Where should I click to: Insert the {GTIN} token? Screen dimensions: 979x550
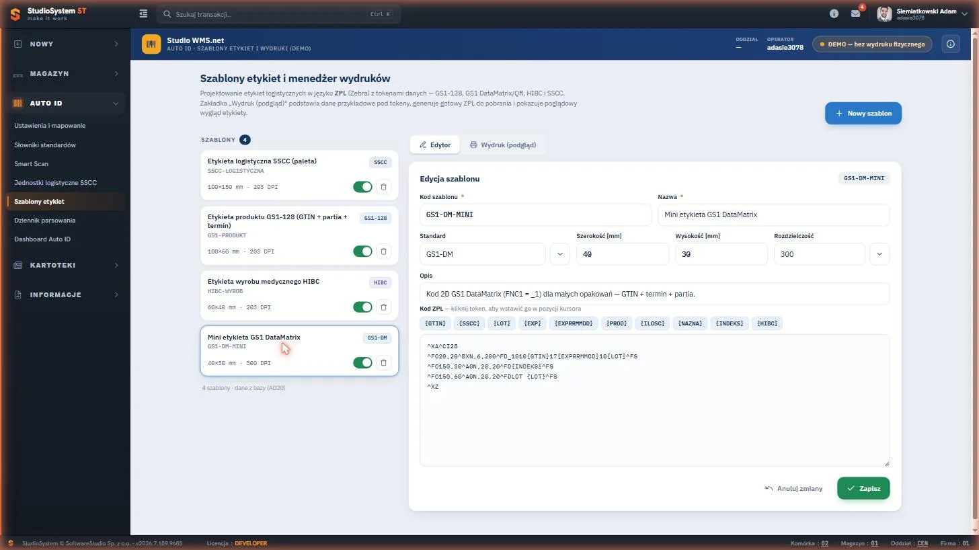(x=435, y=323)
